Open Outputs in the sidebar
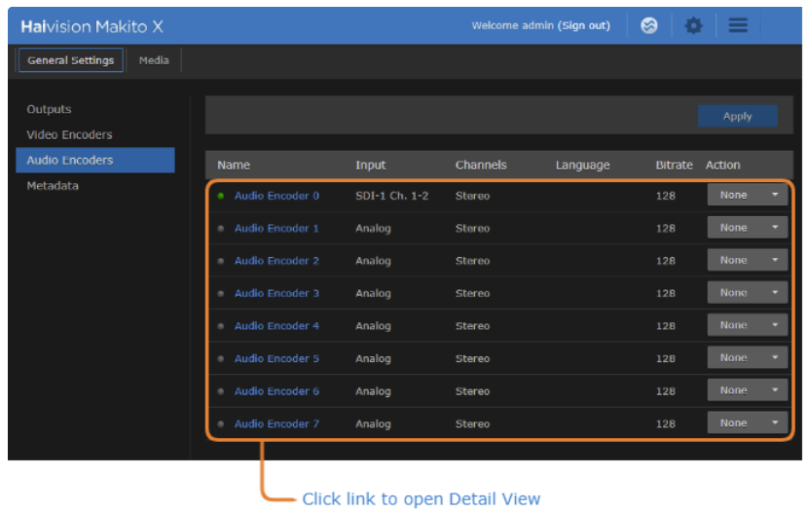Viewport: 808px width, 513px height. coord(49,109)
